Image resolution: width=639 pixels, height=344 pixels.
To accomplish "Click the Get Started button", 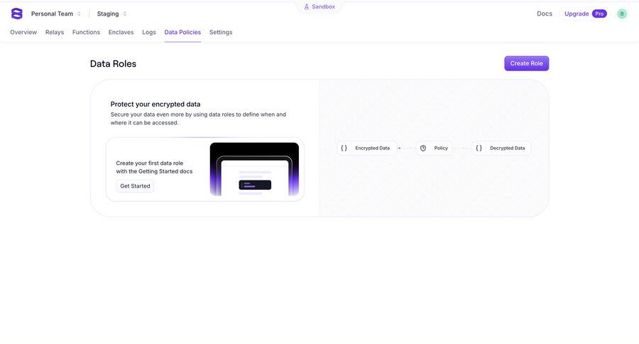I will 135,186.
